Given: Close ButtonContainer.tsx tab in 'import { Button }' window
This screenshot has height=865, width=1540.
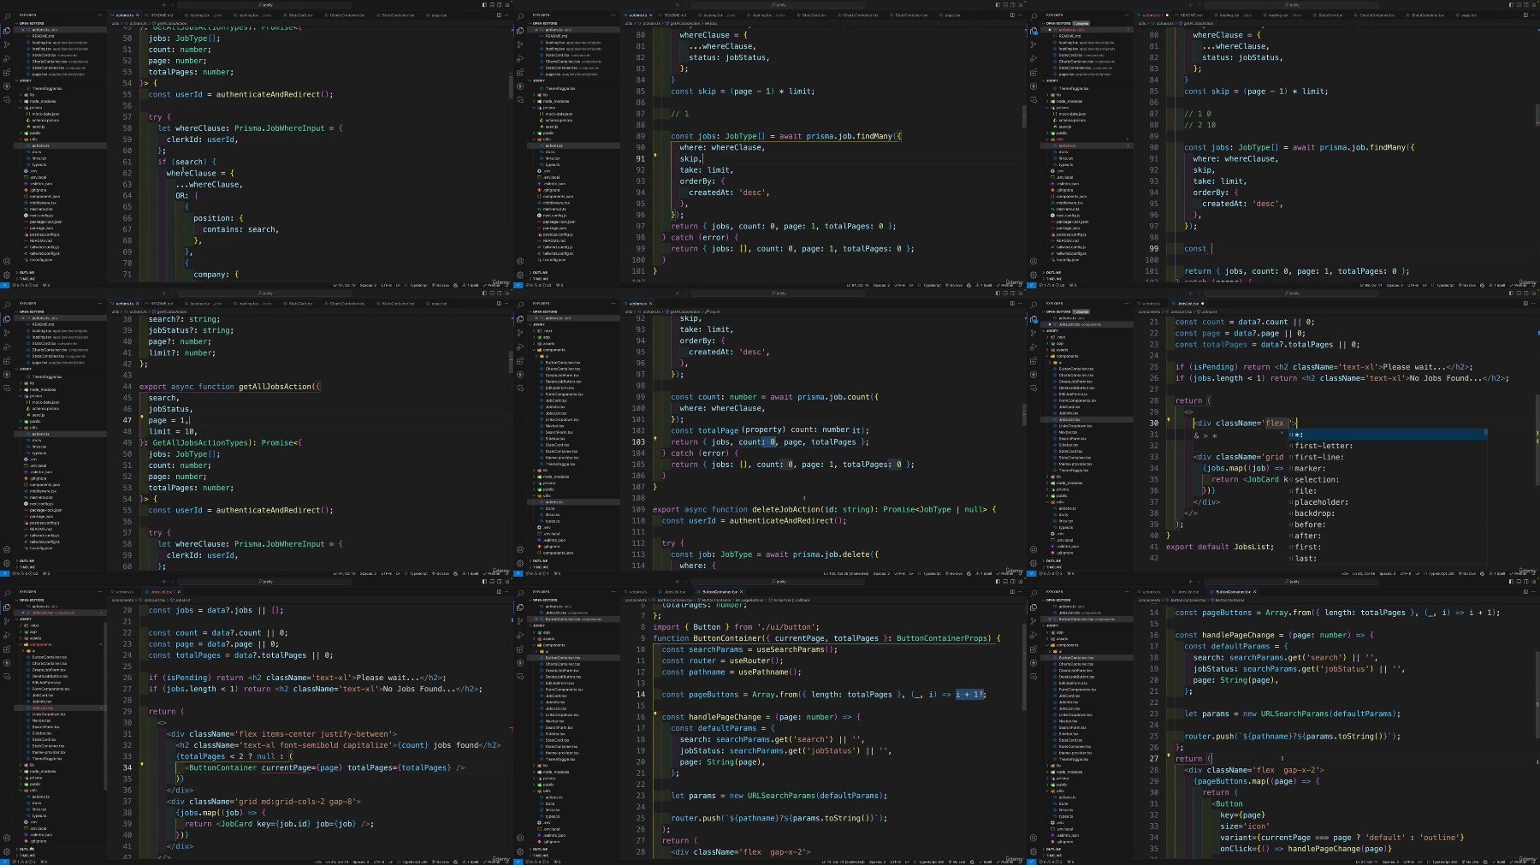Looking at the screenshot, I should point(741,591).
